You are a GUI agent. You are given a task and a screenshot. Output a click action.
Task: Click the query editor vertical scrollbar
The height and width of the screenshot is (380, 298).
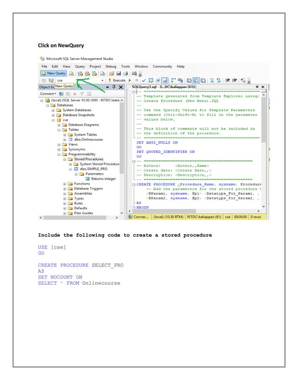click(x=263, y=150)
